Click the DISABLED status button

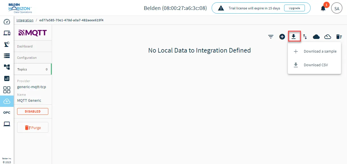coord(33,111)
